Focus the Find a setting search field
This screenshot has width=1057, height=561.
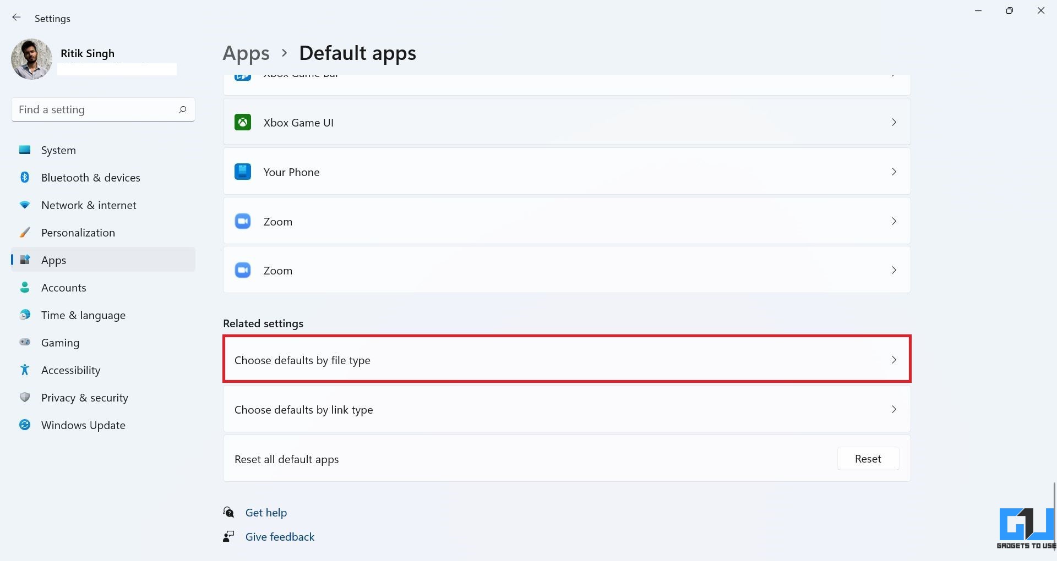tap(103, 109)
